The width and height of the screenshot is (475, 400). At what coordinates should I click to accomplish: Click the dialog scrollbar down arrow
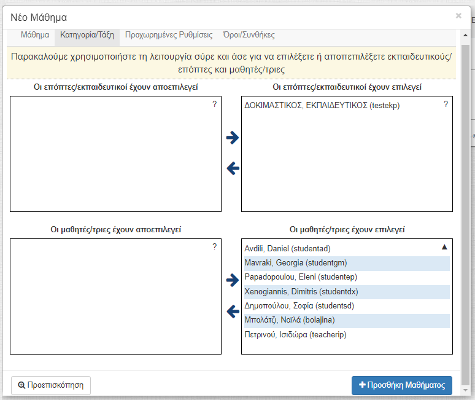click(465, 390)
